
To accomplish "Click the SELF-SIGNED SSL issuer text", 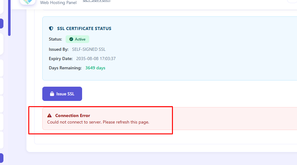I will pos(89,49).
